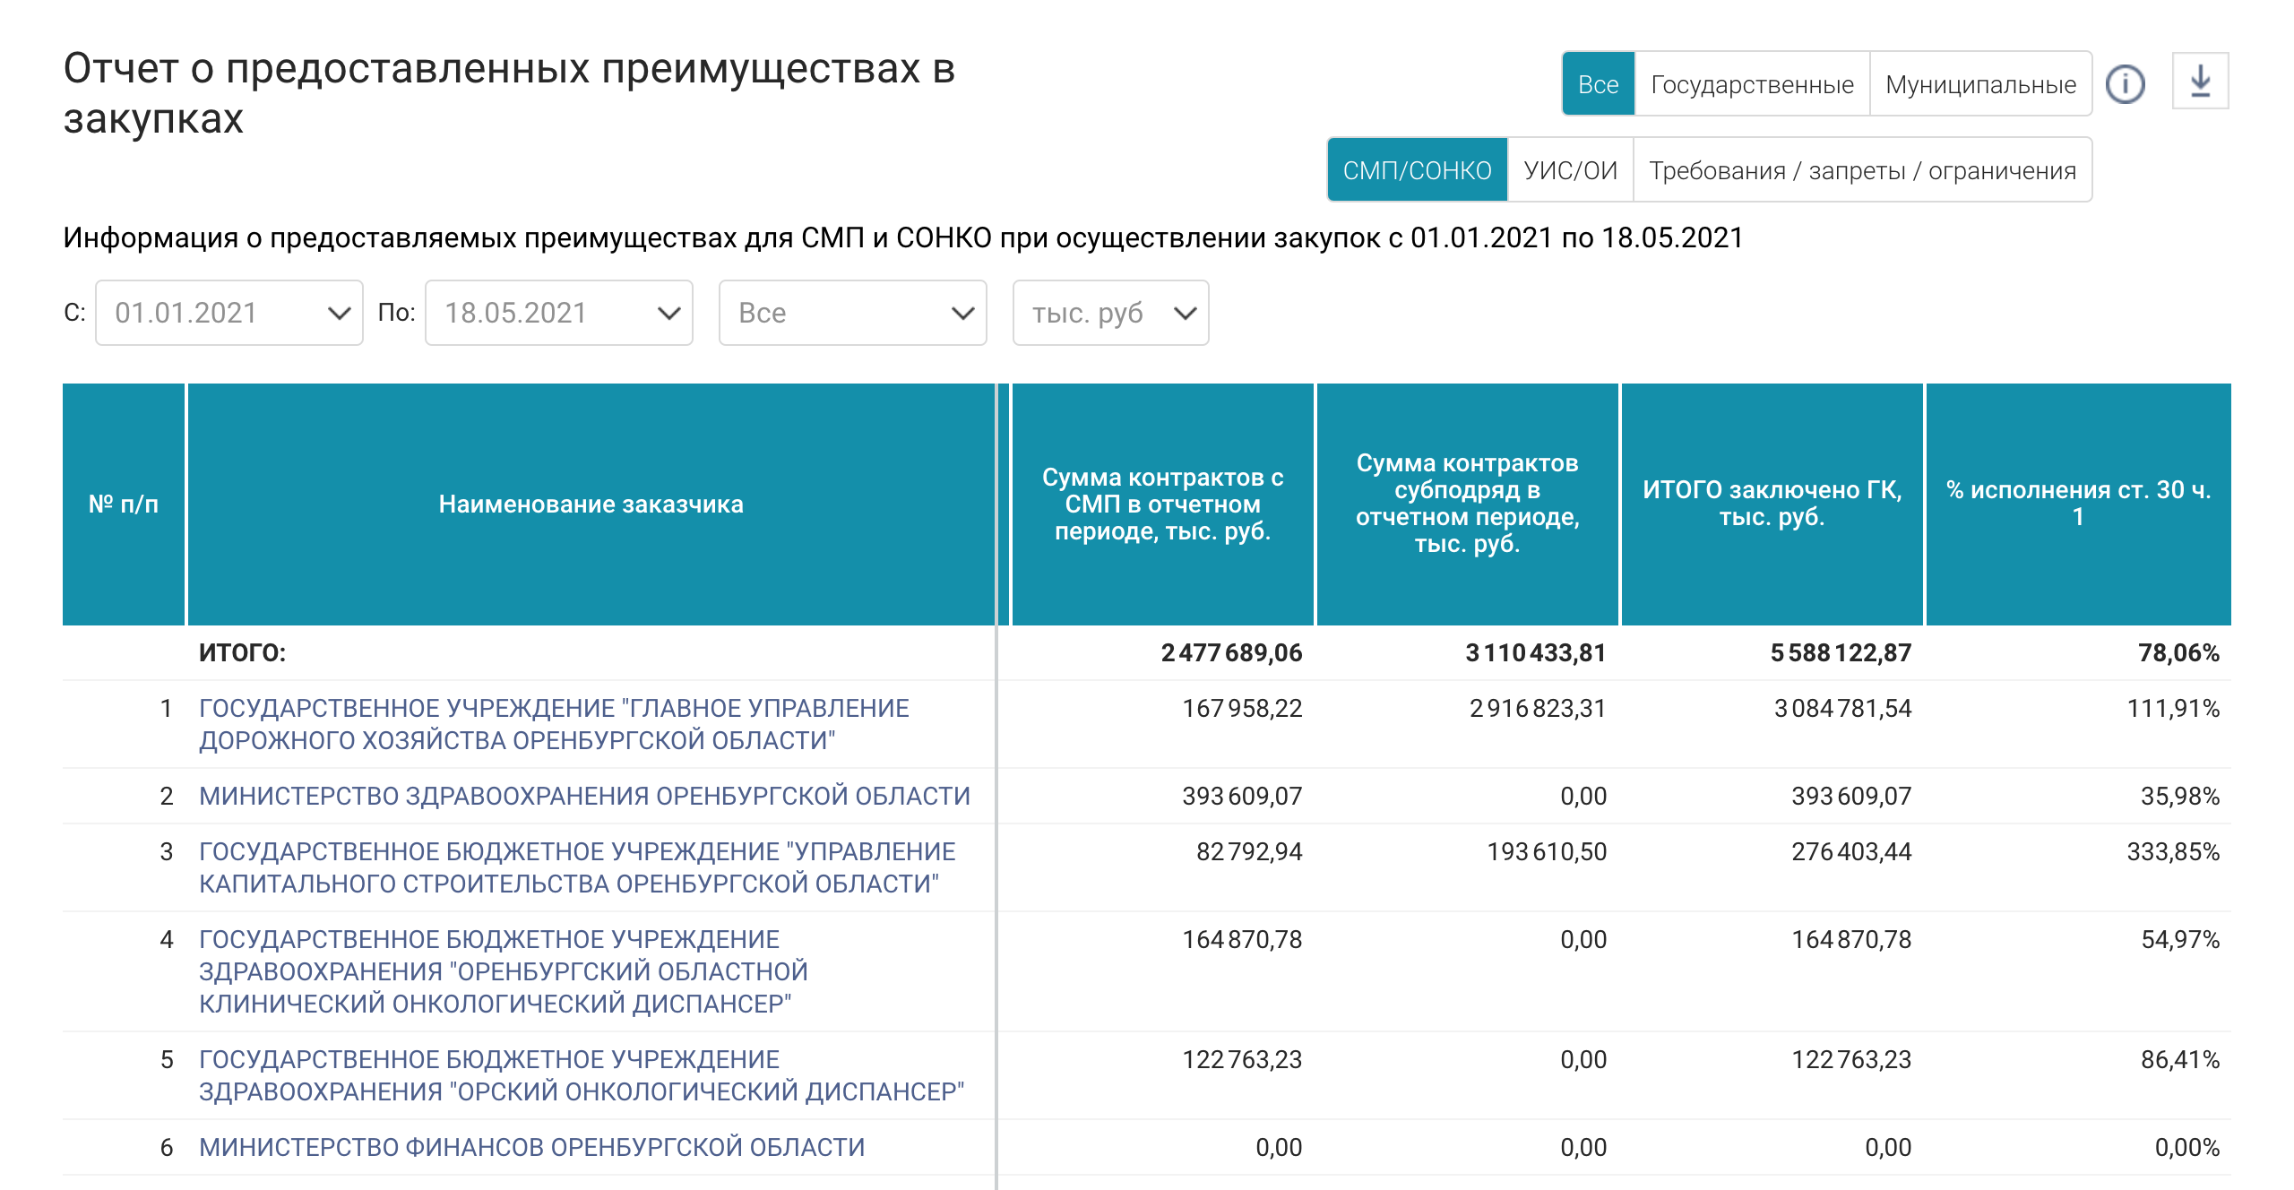2294x1190 pixels.
Task: Open the Все category dropdown
Action: pos(852,313)
